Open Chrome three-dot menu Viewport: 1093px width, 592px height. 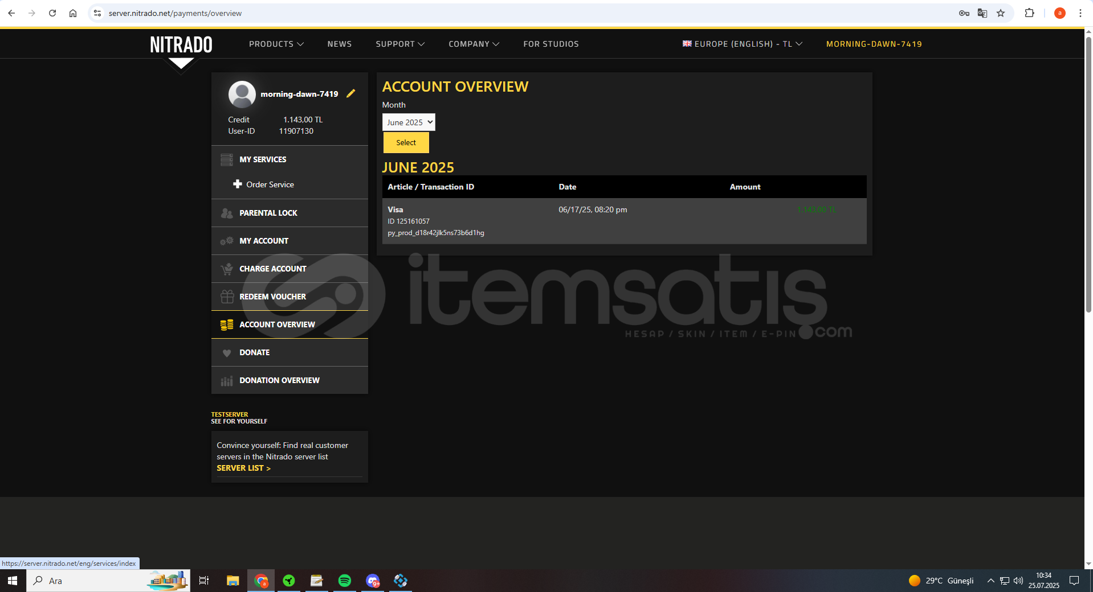click(x=1080, y=13)
